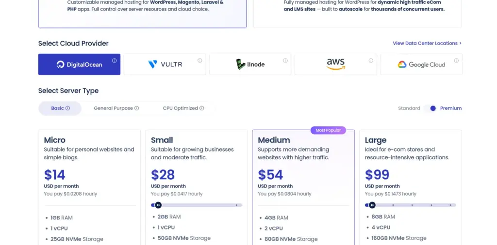Click Google Cloud card info icon

click(x=456, y=61)
